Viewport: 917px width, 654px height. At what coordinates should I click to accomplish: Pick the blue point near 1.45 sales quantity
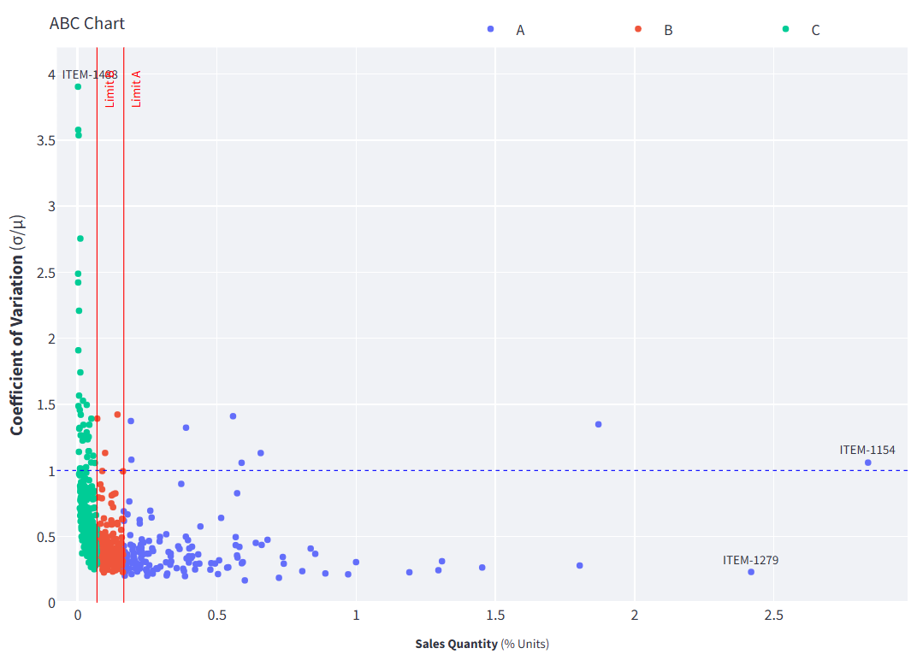[482, 568]
